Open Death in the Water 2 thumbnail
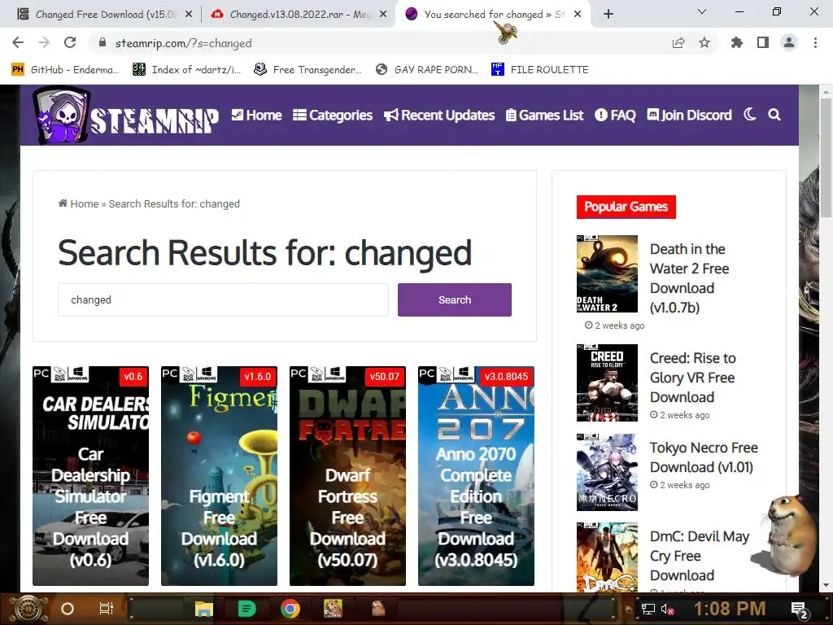 coord(607,273)
